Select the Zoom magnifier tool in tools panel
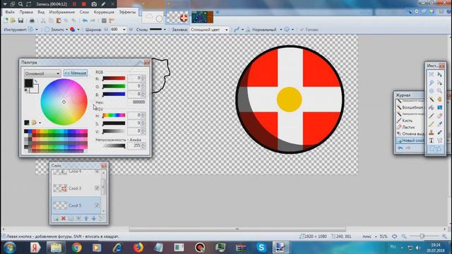Image resolution: width=452 pixels, height=254 pixels. click(x=439, y=91)
